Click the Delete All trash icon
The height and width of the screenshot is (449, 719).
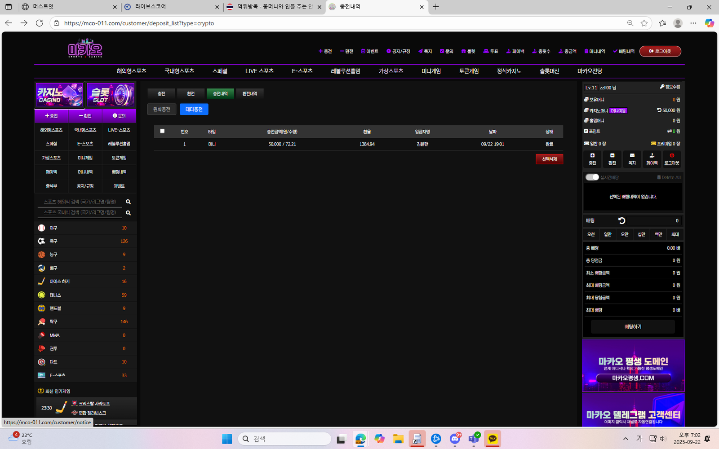pyautogui.click(x=659, y=177)
